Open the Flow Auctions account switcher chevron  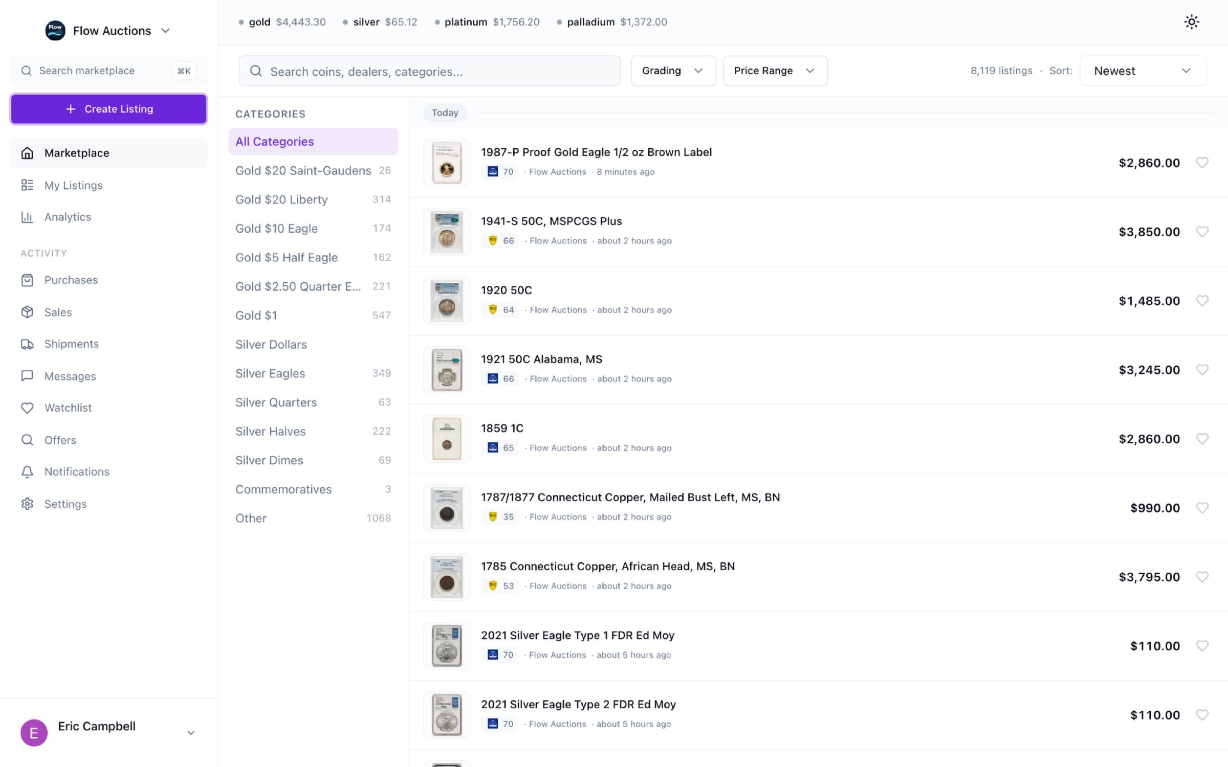(x=165, y=31)
